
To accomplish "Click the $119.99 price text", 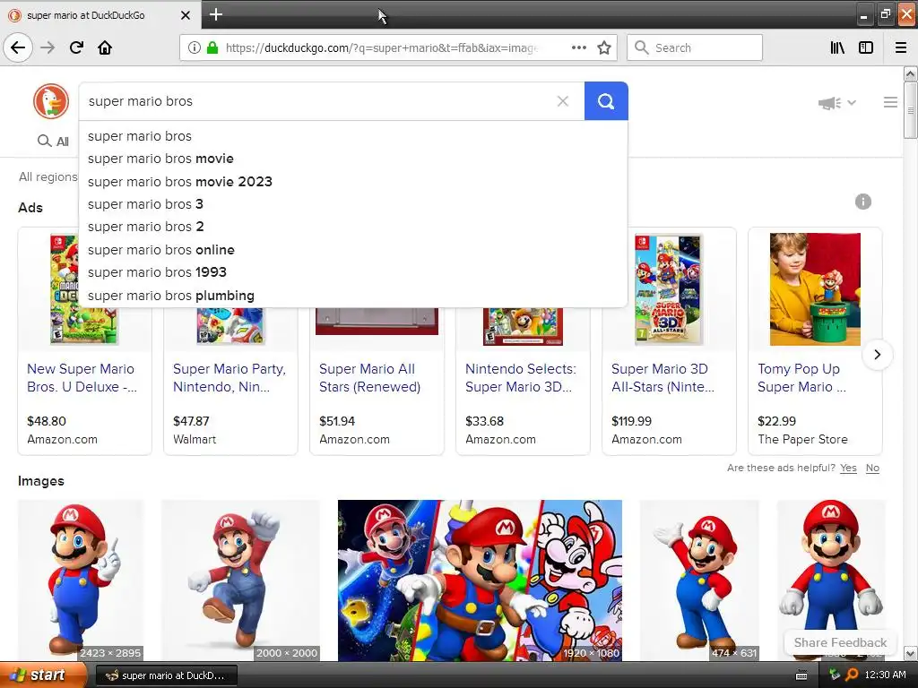I will pos(631,421).
